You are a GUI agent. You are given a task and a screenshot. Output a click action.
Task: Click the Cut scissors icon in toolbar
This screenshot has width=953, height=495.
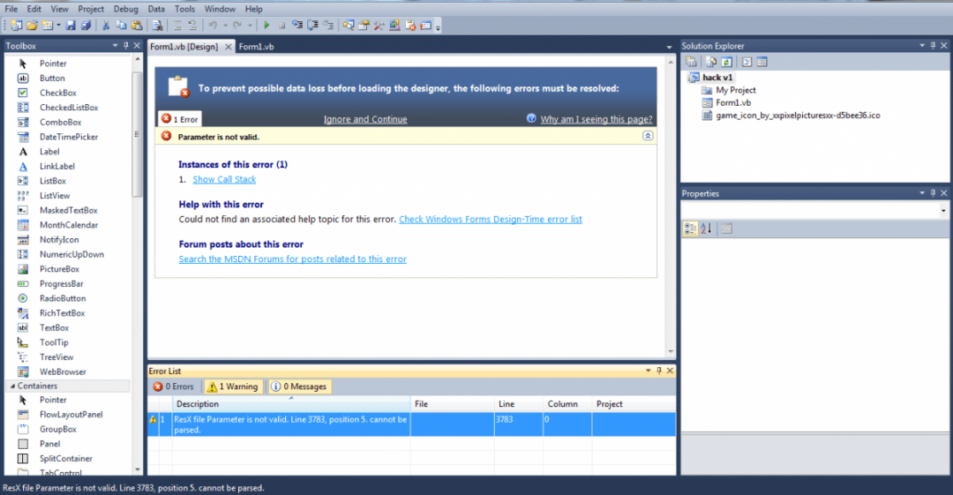(x=106, y=26)
